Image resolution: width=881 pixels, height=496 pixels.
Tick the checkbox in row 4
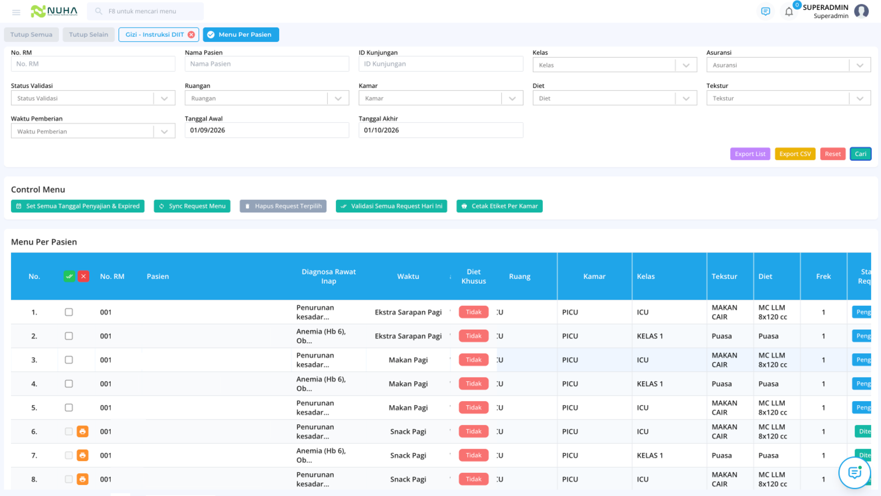click(x=69, y=384)
